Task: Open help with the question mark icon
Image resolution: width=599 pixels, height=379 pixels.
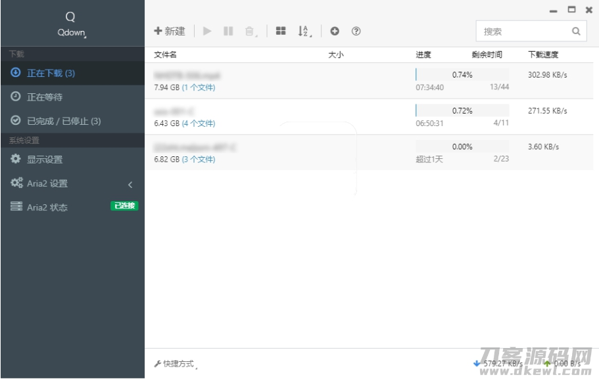Action: [x=356, y=31]
